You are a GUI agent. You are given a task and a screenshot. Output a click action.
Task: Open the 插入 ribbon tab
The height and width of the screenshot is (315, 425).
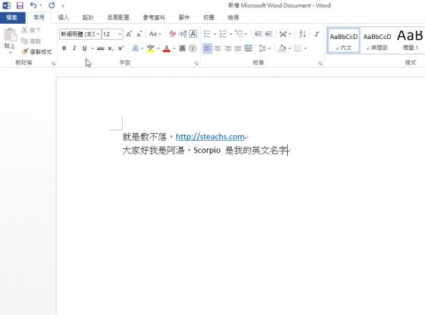(63, 17)
